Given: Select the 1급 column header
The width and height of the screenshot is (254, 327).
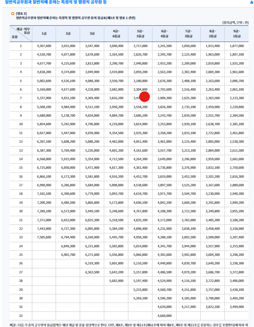Looking at the screenshot, I should pyautogui.click(x=44, y=33).
